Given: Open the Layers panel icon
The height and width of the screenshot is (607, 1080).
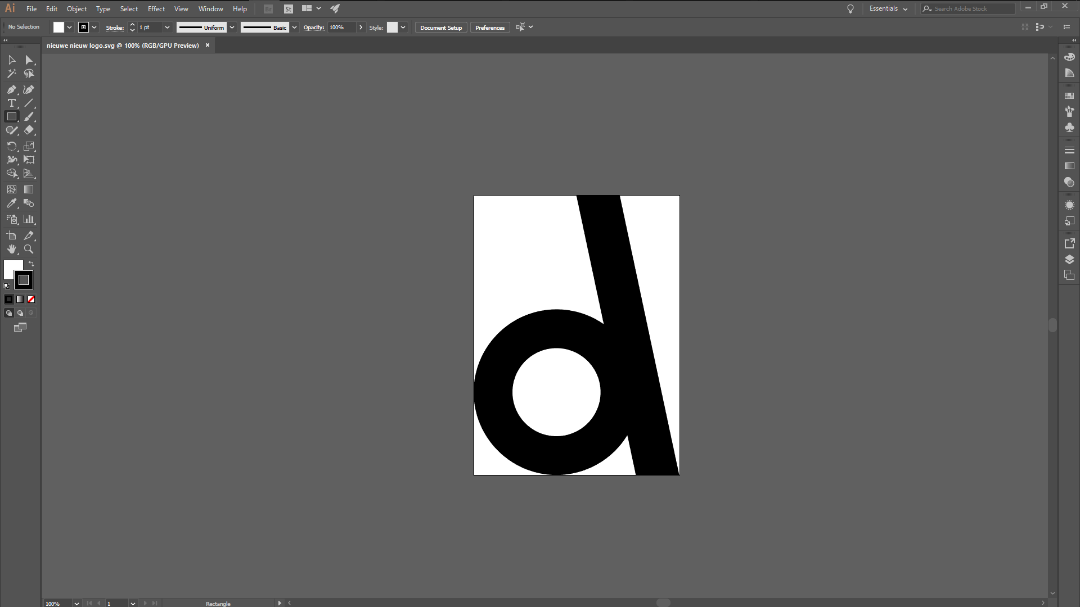Looking at the screenshot, I should [x=1069, y=259].
